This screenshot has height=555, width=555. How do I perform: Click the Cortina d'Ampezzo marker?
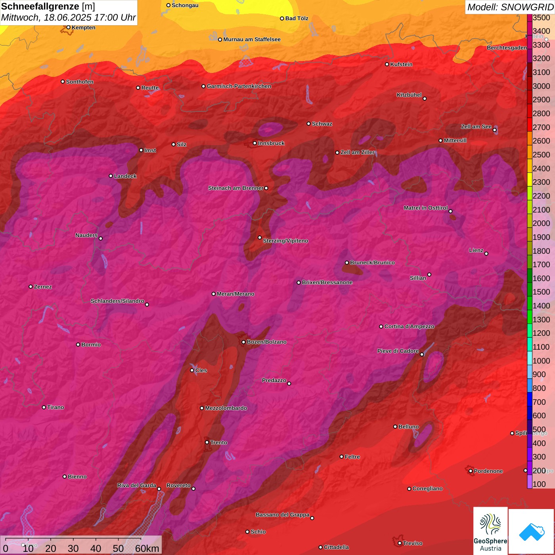pos(381,327)
